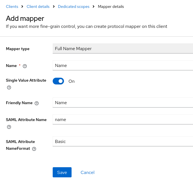Toggle the Single Value Attribute switch

pos(58,81)
